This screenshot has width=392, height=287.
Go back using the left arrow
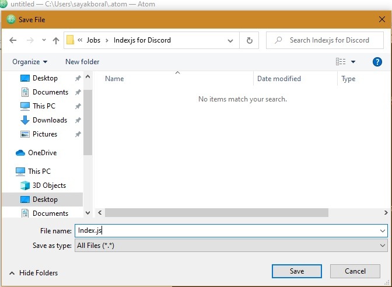[x=13, y=40]
